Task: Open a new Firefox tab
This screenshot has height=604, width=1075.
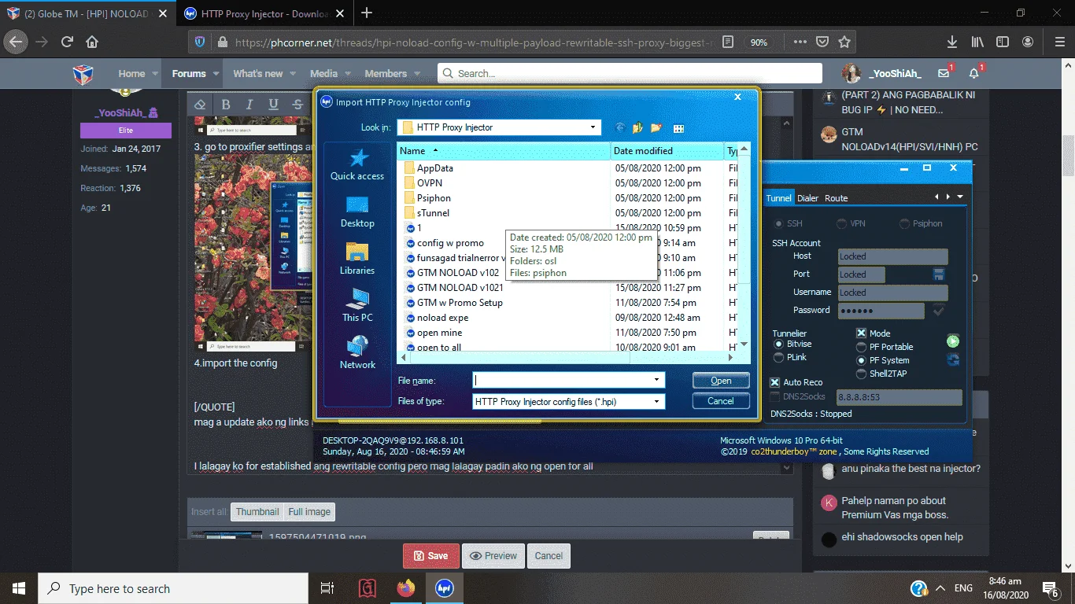Action: click(367, 13)
